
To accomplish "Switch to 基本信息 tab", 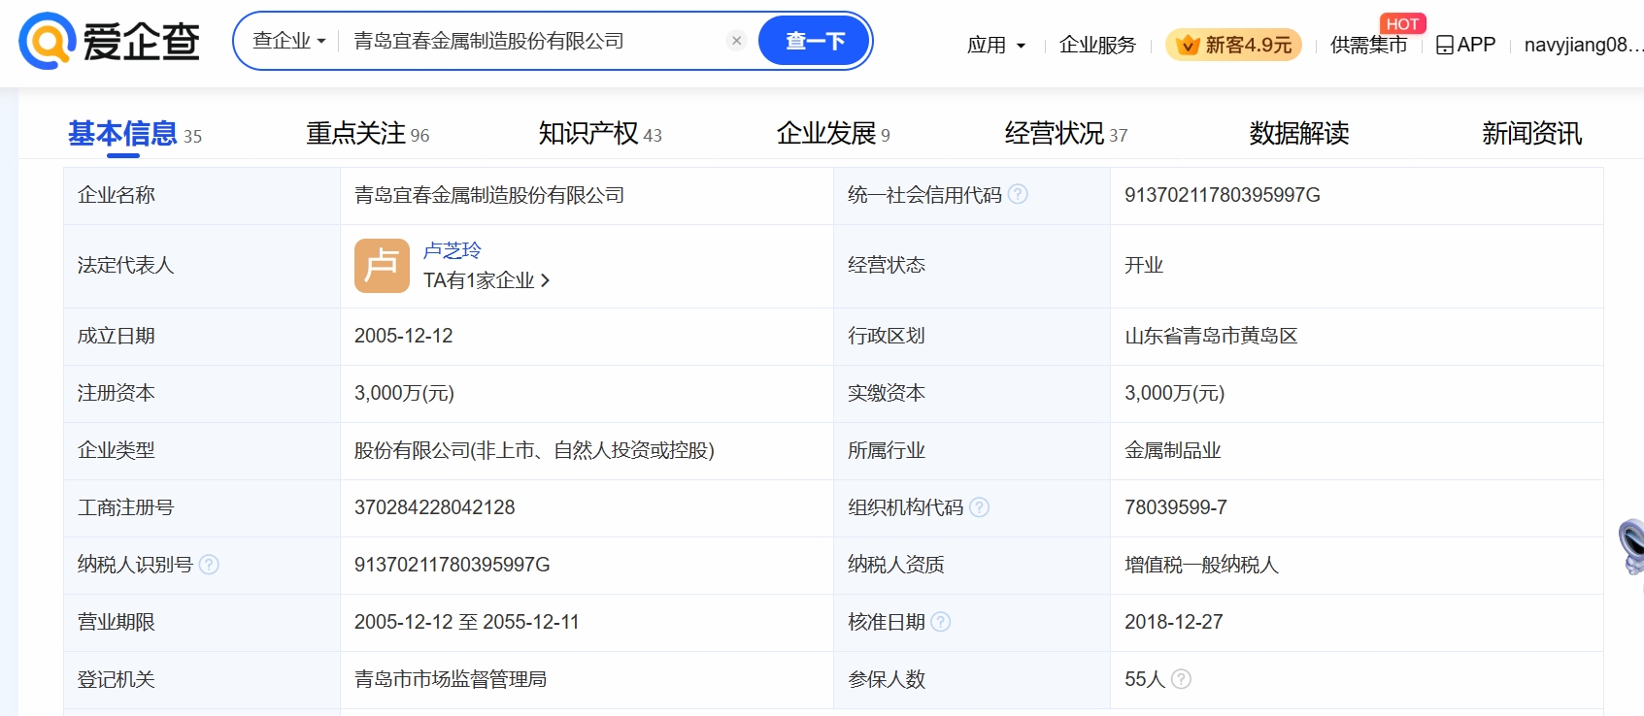I will click(134, 134).
